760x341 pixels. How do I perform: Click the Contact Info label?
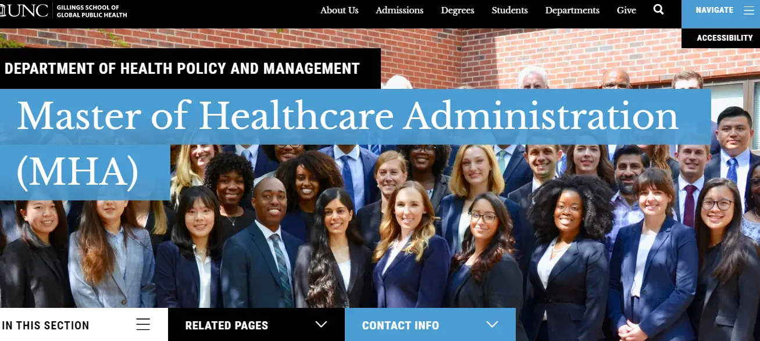click(401, 325)
